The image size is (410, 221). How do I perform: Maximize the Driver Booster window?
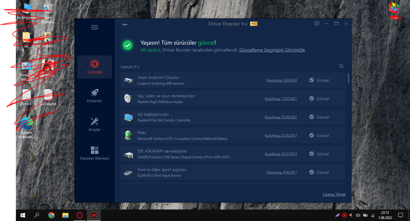click(x=336, y=24)
